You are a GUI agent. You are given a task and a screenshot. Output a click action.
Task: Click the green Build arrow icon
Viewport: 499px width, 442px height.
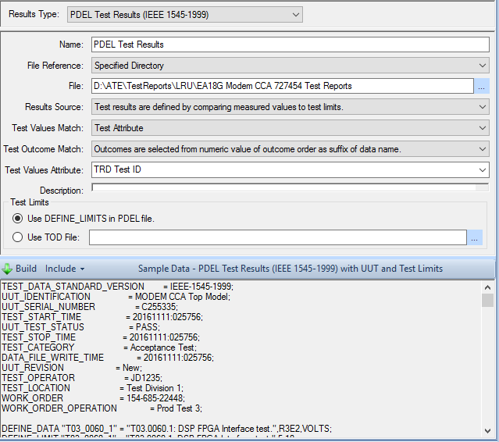(7, 269)
